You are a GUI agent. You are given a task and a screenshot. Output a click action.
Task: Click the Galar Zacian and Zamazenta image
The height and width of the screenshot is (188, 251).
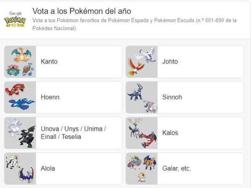(x=142, y=168)
